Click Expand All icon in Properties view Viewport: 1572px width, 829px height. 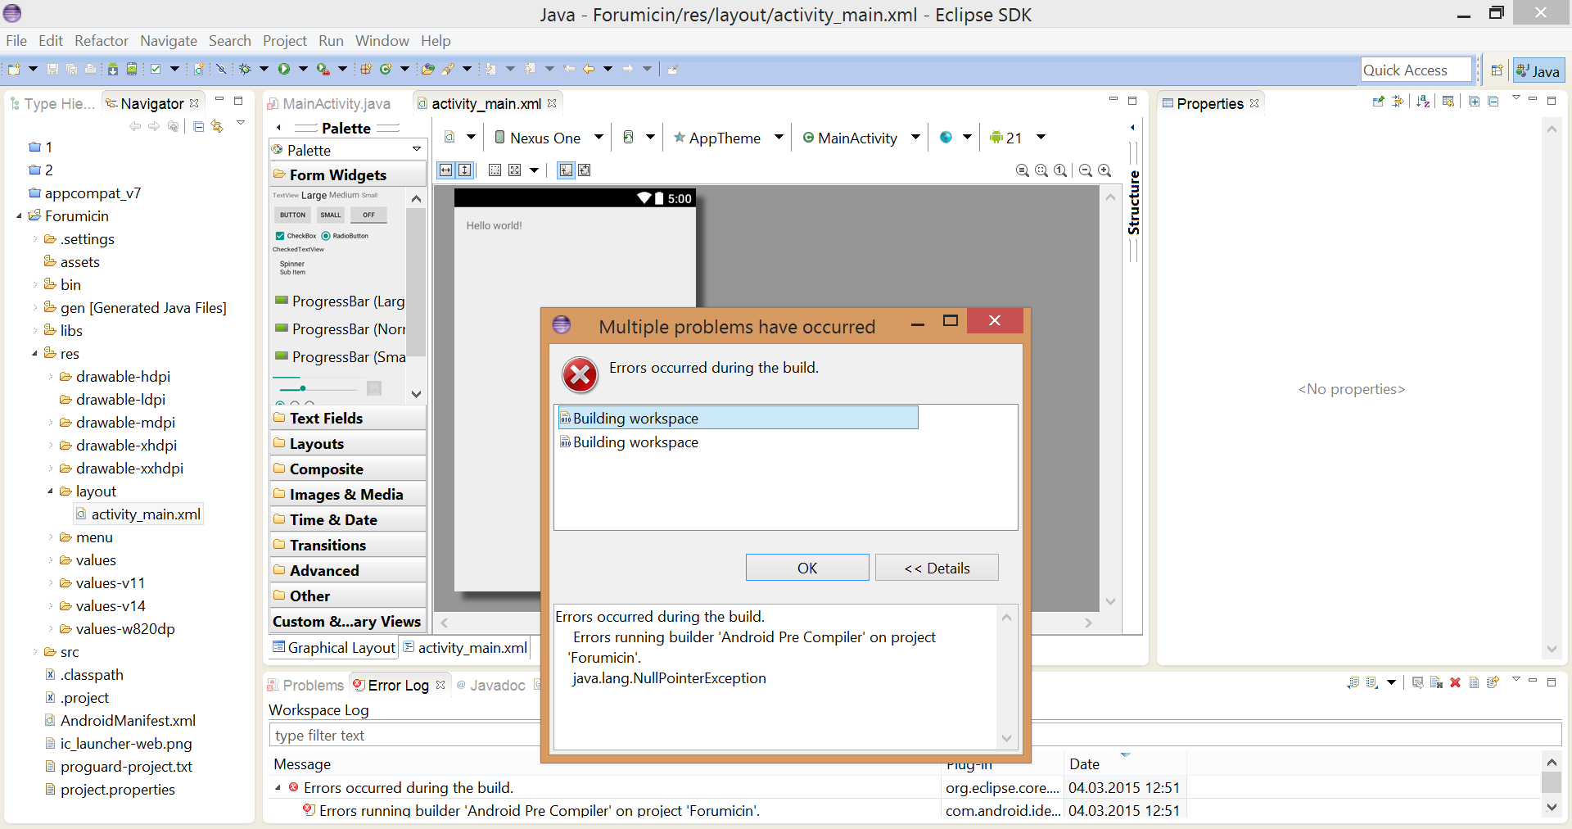tap(1475, 102)
